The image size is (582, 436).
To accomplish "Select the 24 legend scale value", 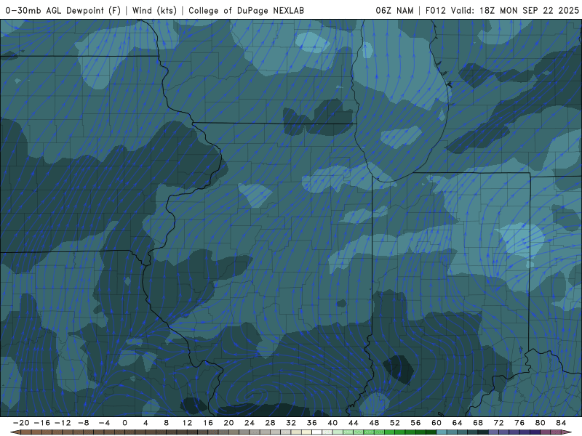I will [x=250, y=423].
